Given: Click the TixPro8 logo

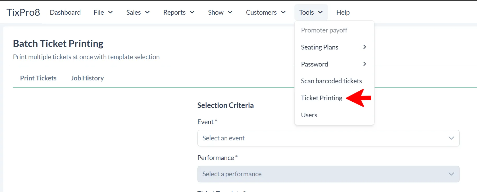Looking at the screenshot, I should pyautogui.click(x=23, y=12).
